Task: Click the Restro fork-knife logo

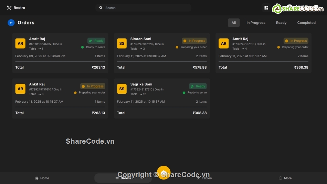Action: click(x=9, y=8)
